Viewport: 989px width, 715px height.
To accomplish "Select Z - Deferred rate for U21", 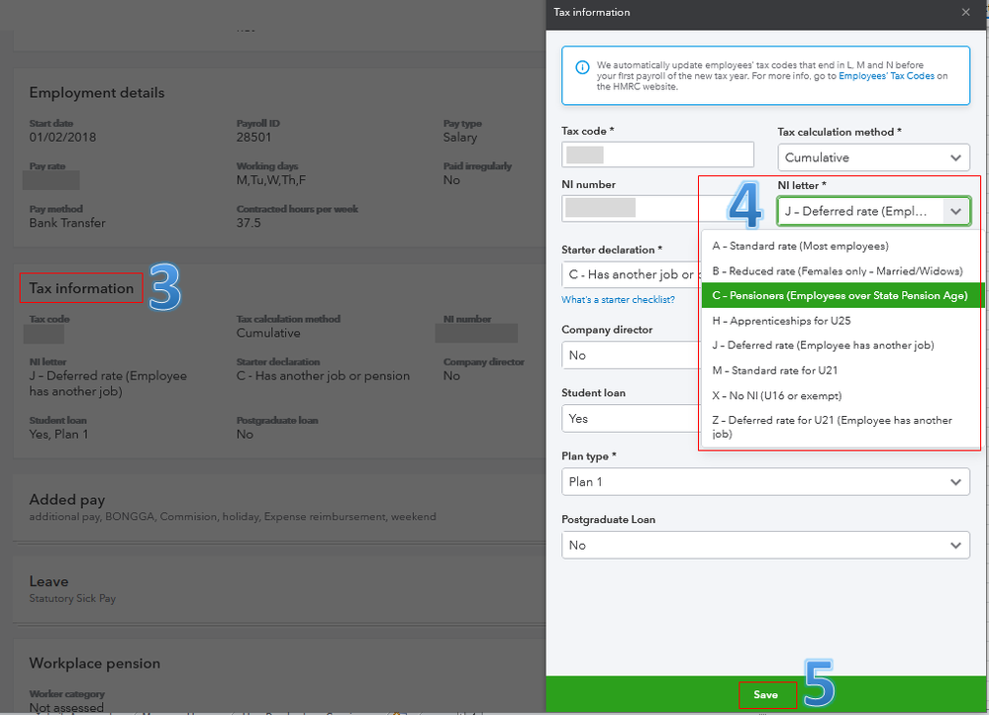I will (x=841, y=427).
